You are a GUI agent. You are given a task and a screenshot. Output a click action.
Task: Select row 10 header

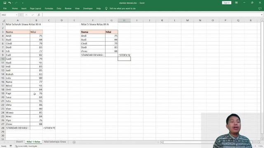pos(3,59)
